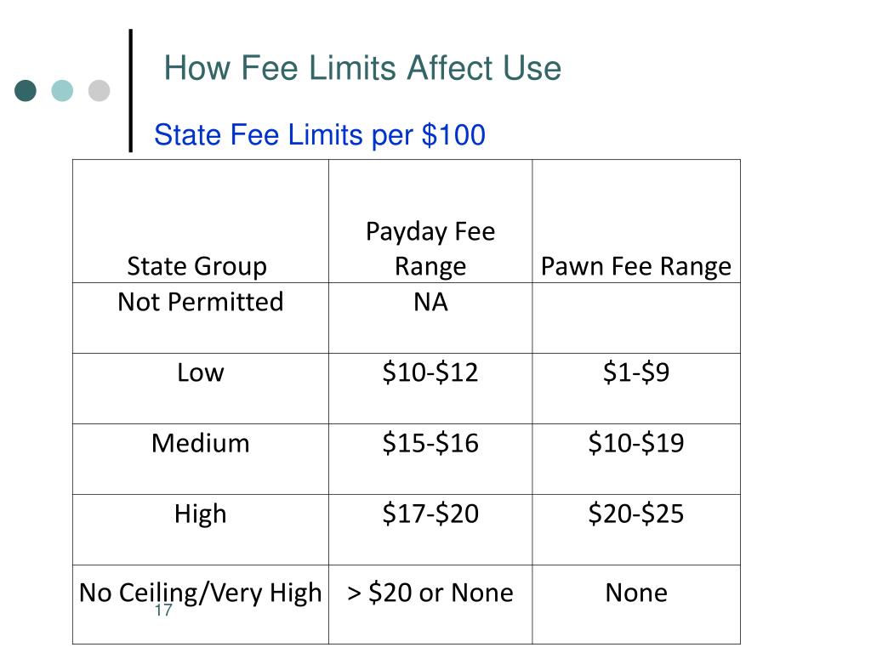Click the 'Pawn Fee Range' column header
871x653 pixels.
click(636, 221)
